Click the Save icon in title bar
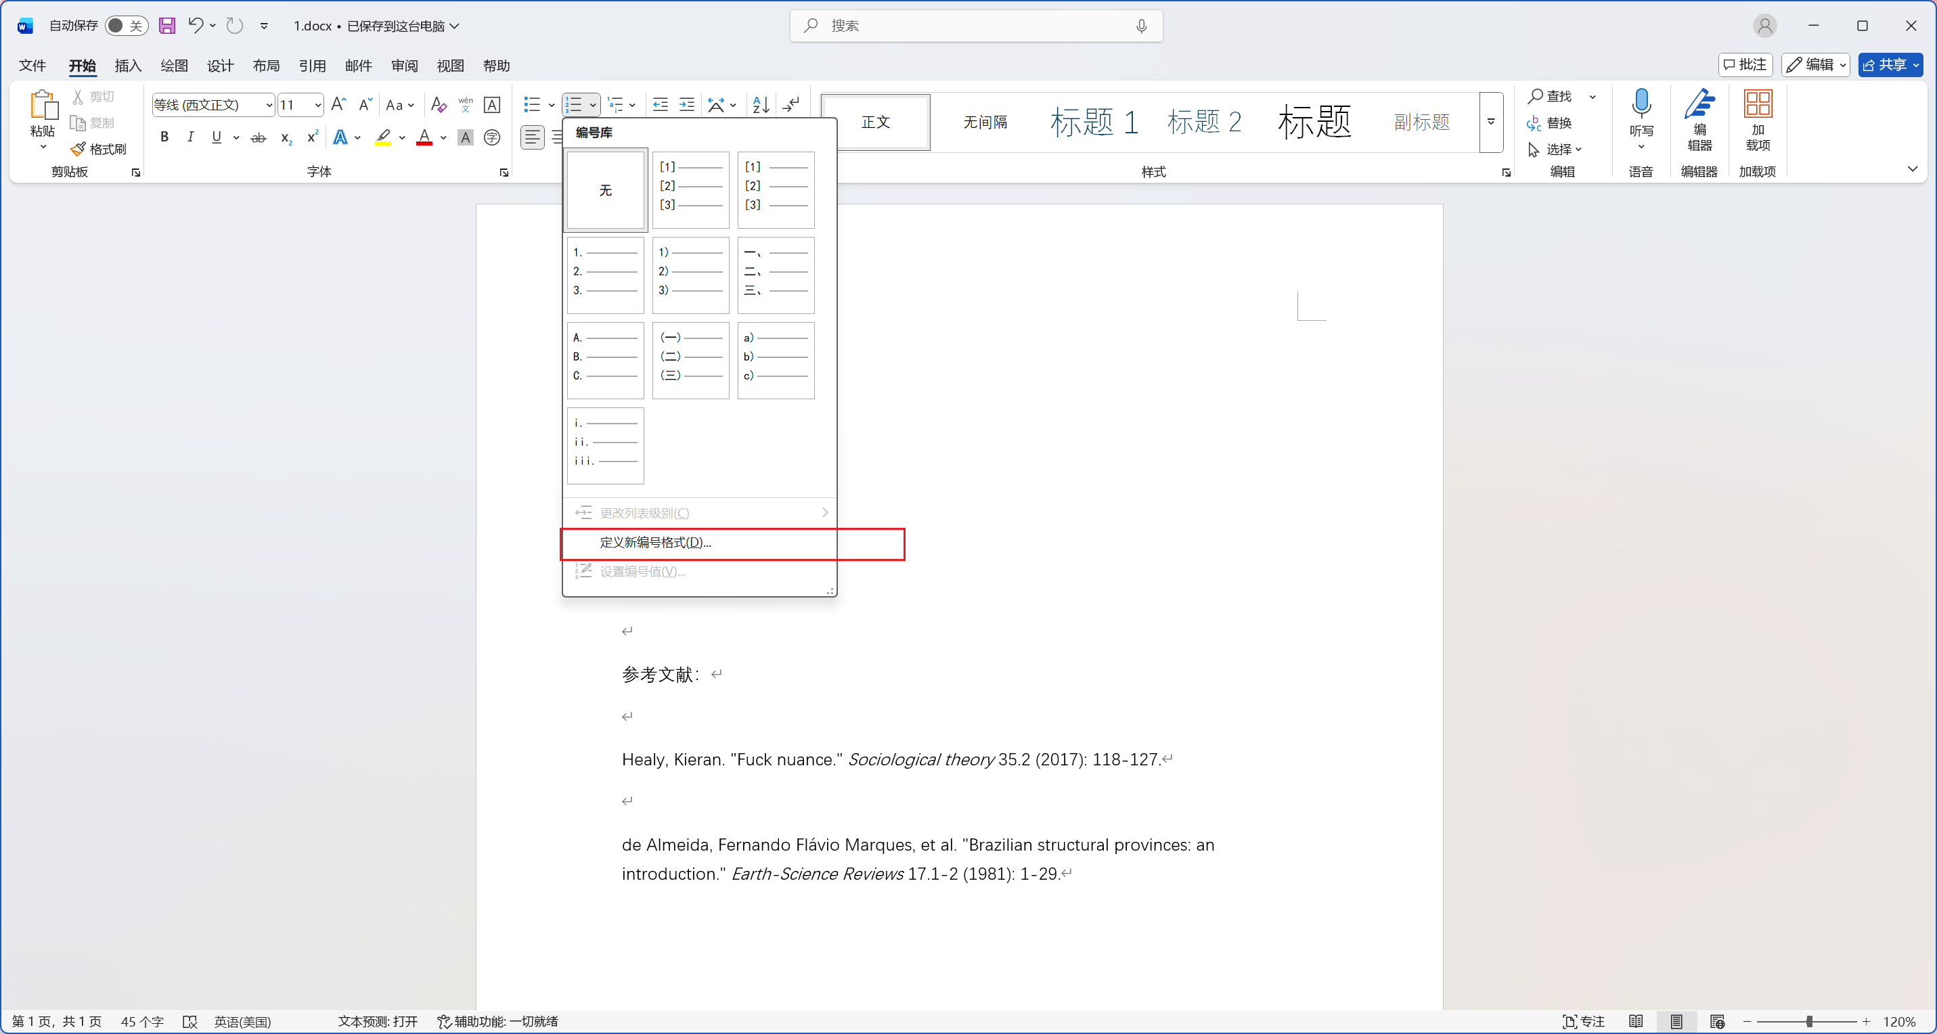1937x1034 pixels. pyautogui.click(x=167, y=26)
